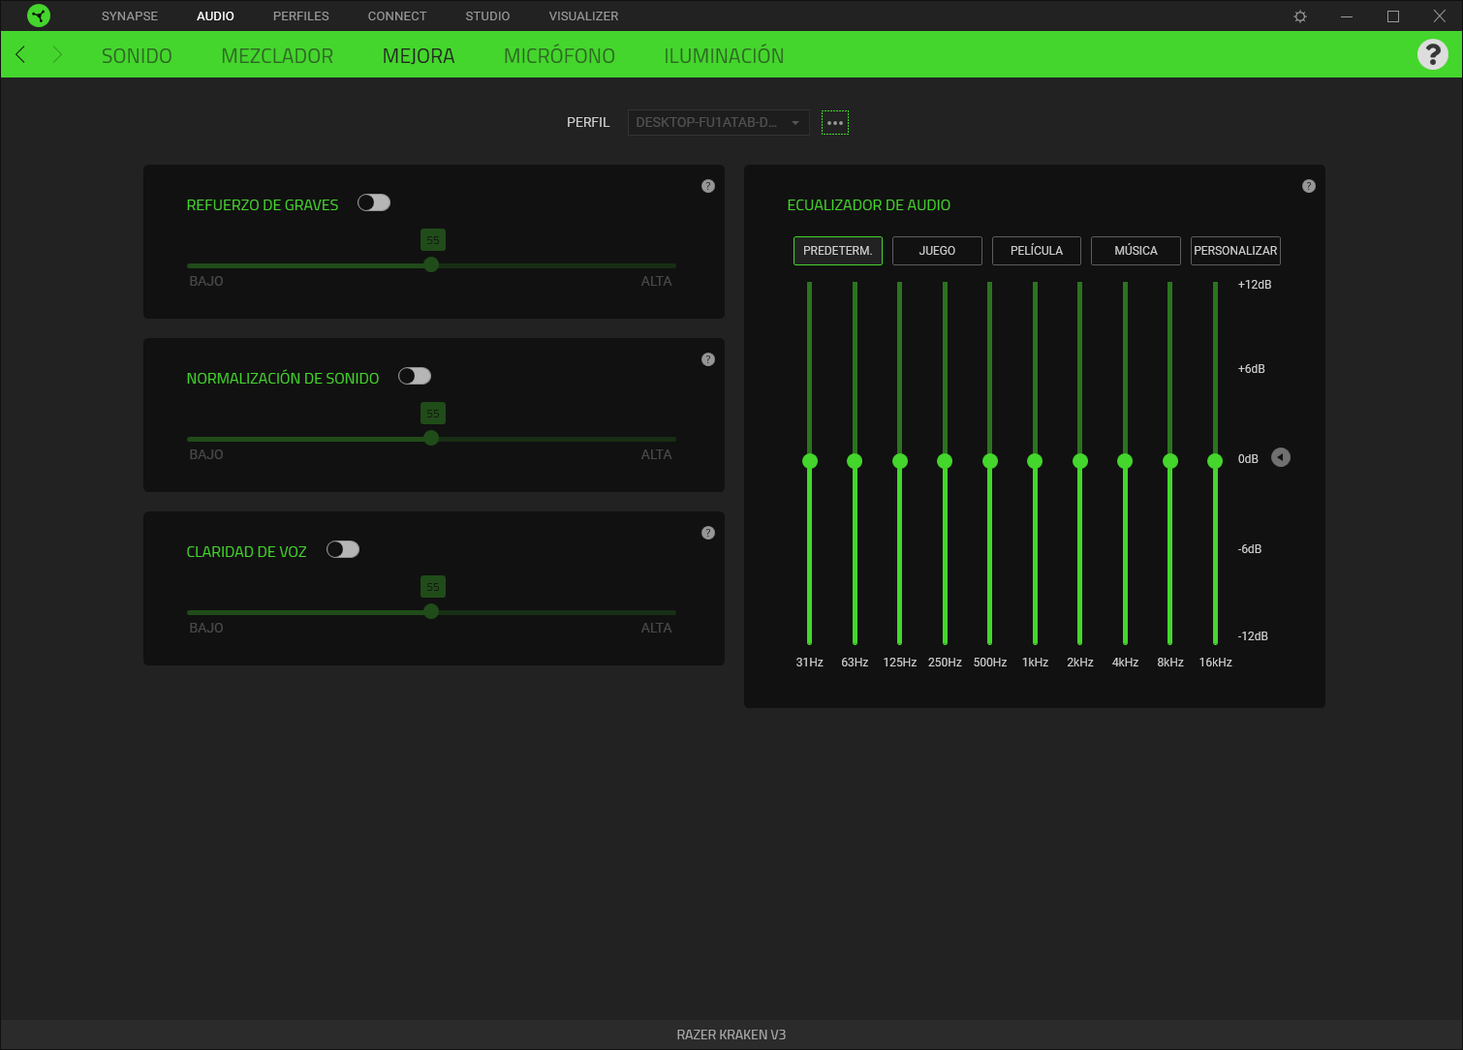Enable Claridad de Voz toggle
Image resolution: width=1463 pixels, height=1050 pixels.
pos(343,549)
